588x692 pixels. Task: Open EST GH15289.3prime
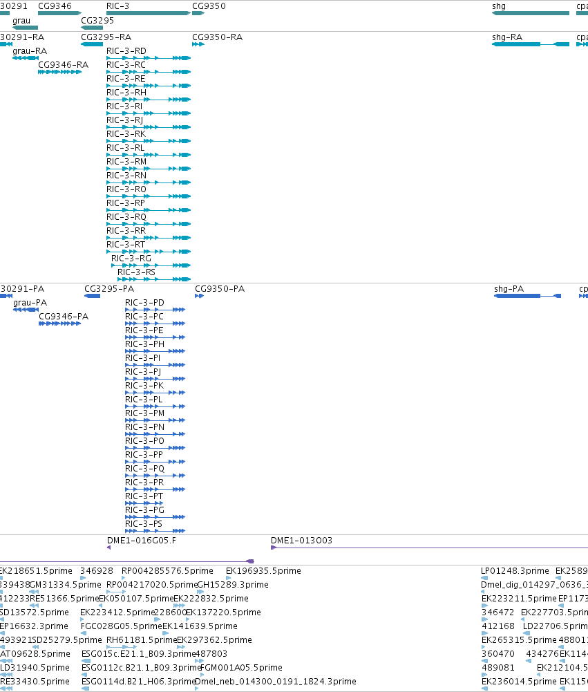tap(232, 585)
